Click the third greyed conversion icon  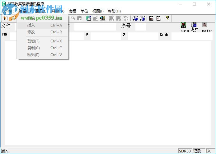tap(126, 18)
